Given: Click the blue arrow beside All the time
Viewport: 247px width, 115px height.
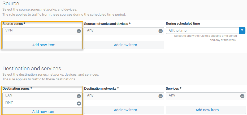Looking at the screenshot, I should point(242,31).
